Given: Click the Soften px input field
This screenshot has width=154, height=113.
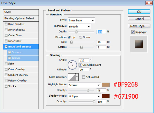Looking at the screenshot, I should [101, 47].
